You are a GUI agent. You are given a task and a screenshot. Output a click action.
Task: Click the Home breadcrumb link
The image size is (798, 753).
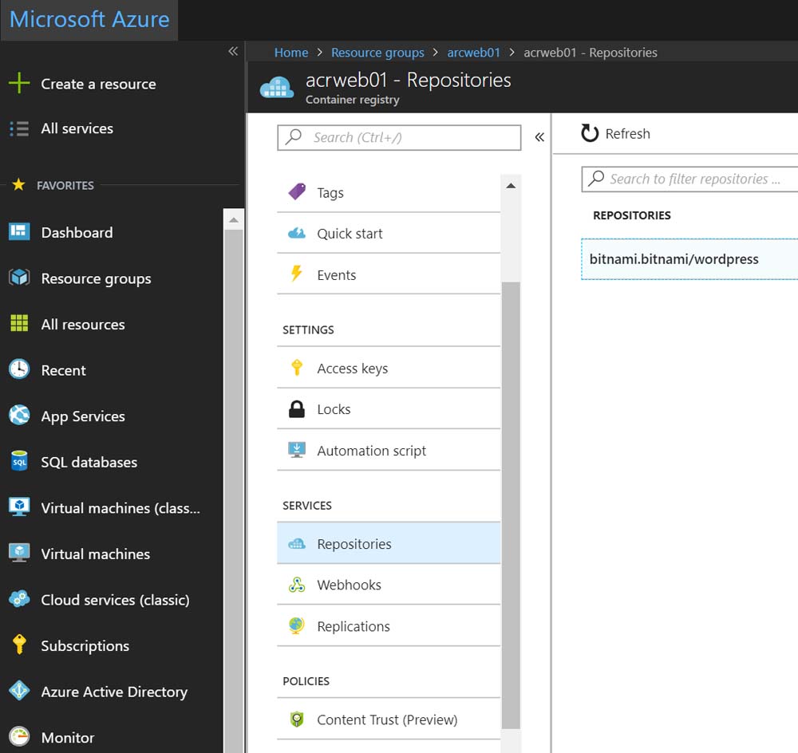pos(290,53)
